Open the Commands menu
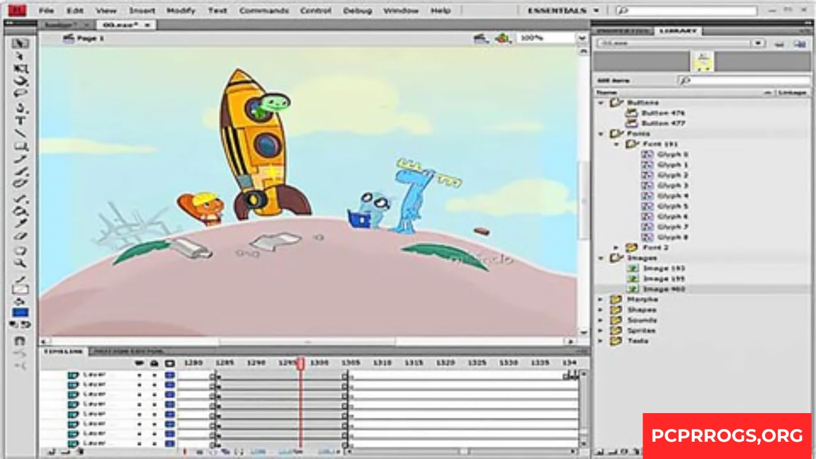This screenshot has height=459, width=816. pyautogui.click(x=264, y=11)
